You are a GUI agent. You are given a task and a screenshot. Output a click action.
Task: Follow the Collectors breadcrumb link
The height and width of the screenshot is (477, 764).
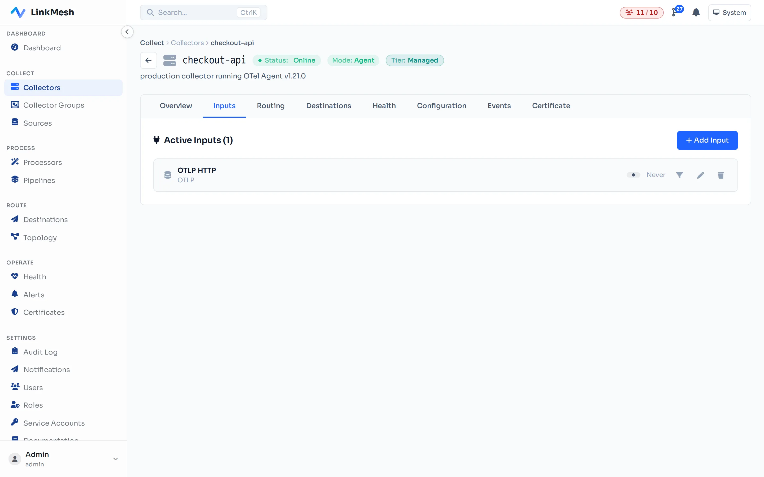click(x=187, y=43)
